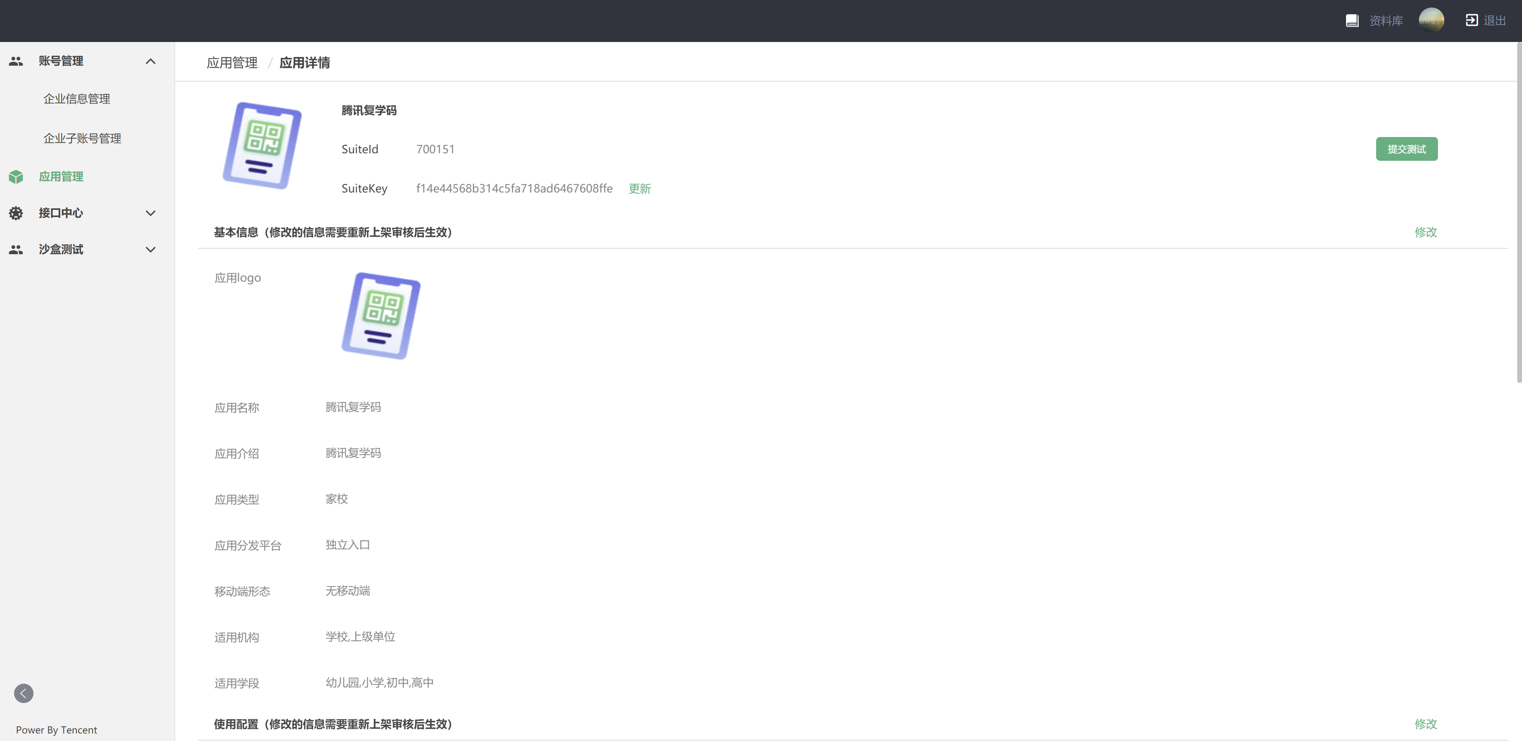Click the 账号管理 people icon
The image size is (1522, 741).
pos(16,61)
